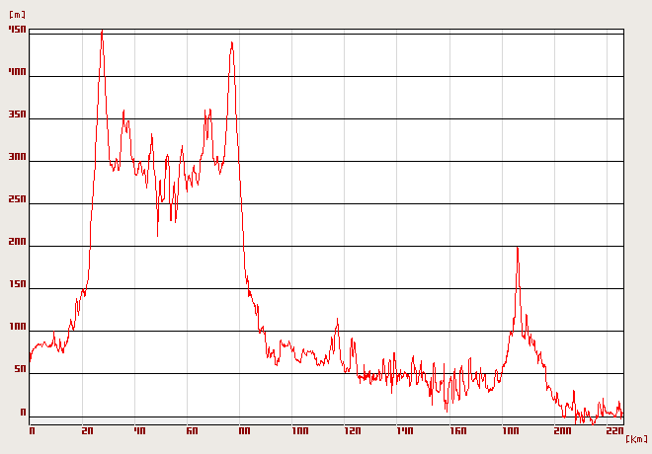This screenshot has height=454, width=652.
Task: Click the 450 elevation axis label
Action: (17, 30)
